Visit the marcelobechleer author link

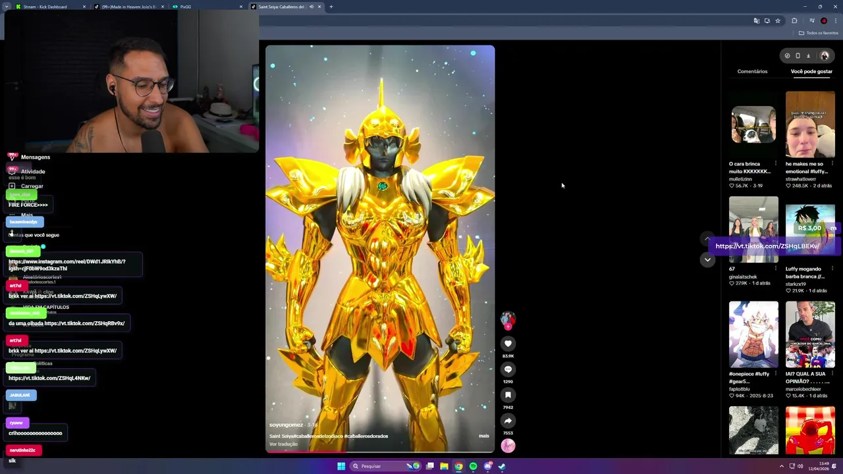point(803,389)
